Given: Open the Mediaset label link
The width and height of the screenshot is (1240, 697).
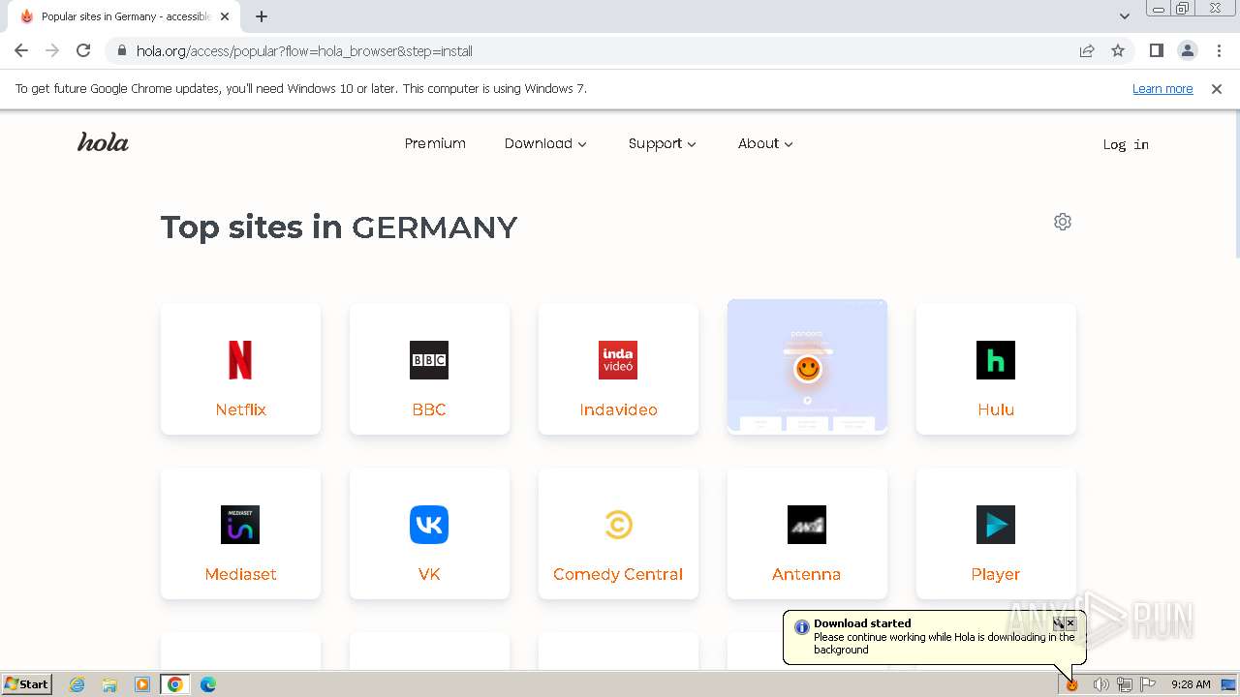Looking at the screenshot, I should 240,574.
